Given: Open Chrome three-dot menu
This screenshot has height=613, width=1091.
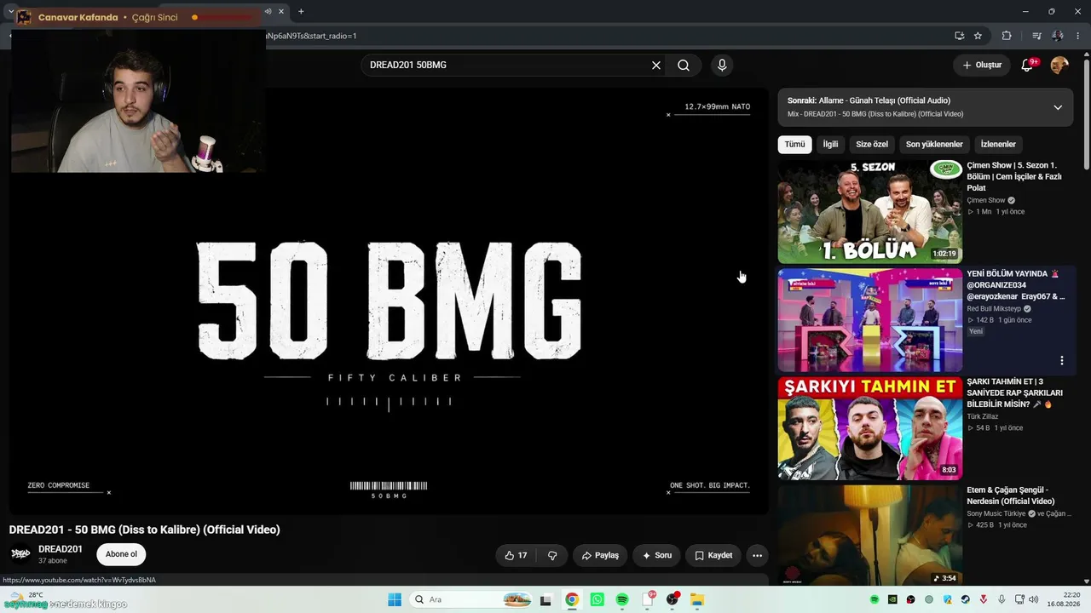Looking at the screenshot, I should tap(1078, 36).
